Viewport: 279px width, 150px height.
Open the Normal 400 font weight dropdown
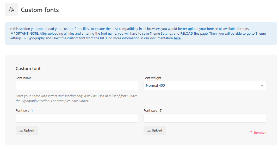[205, 86]
